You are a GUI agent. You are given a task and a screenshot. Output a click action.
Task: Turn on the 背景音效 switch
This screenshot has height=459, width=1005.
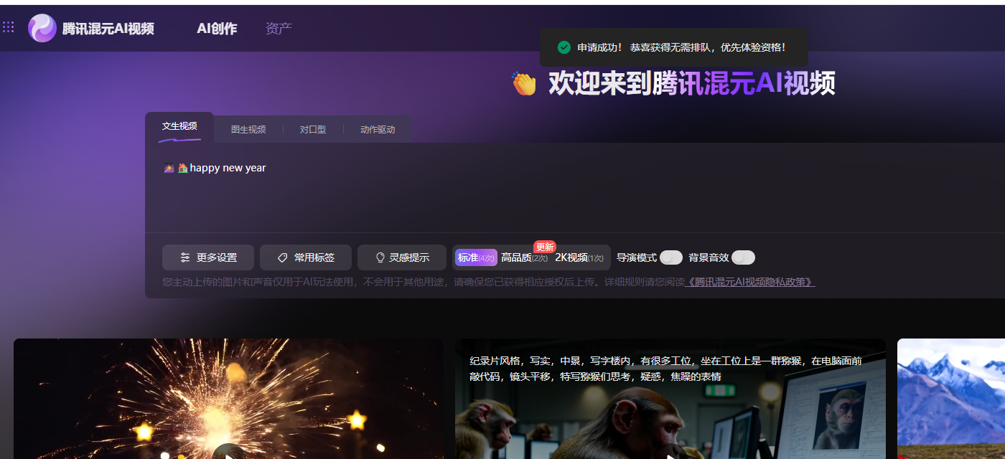click(743, 257)
